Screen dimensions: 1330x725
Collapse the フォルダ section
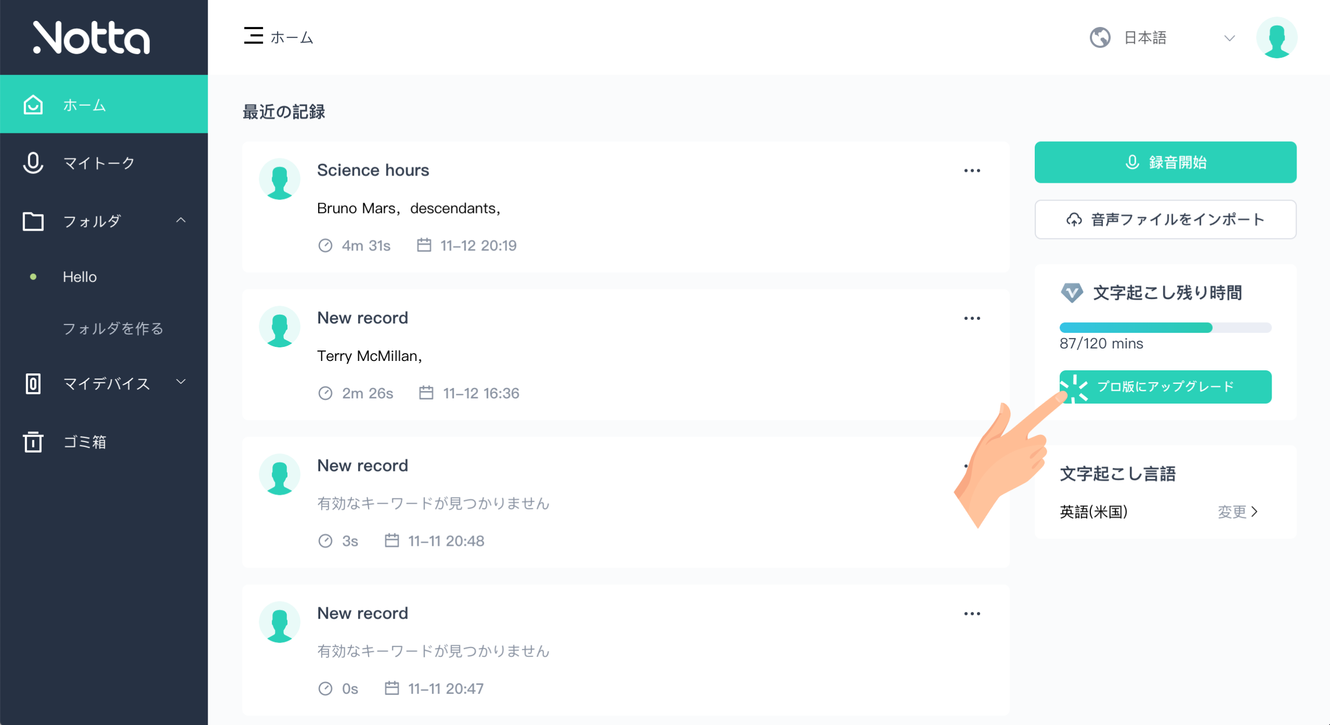tap(182, 220)
